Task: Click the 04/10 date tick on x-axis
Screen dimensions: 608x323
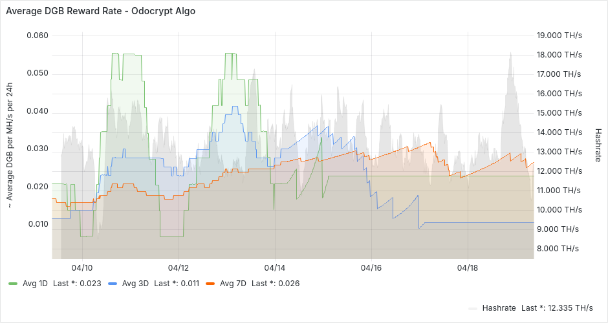Action: pyautogui.click(x=82, y=267)
